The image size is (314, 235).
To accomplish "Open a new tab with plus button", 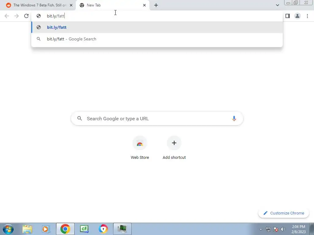I will pyautogui.click(x=156, y=5).
